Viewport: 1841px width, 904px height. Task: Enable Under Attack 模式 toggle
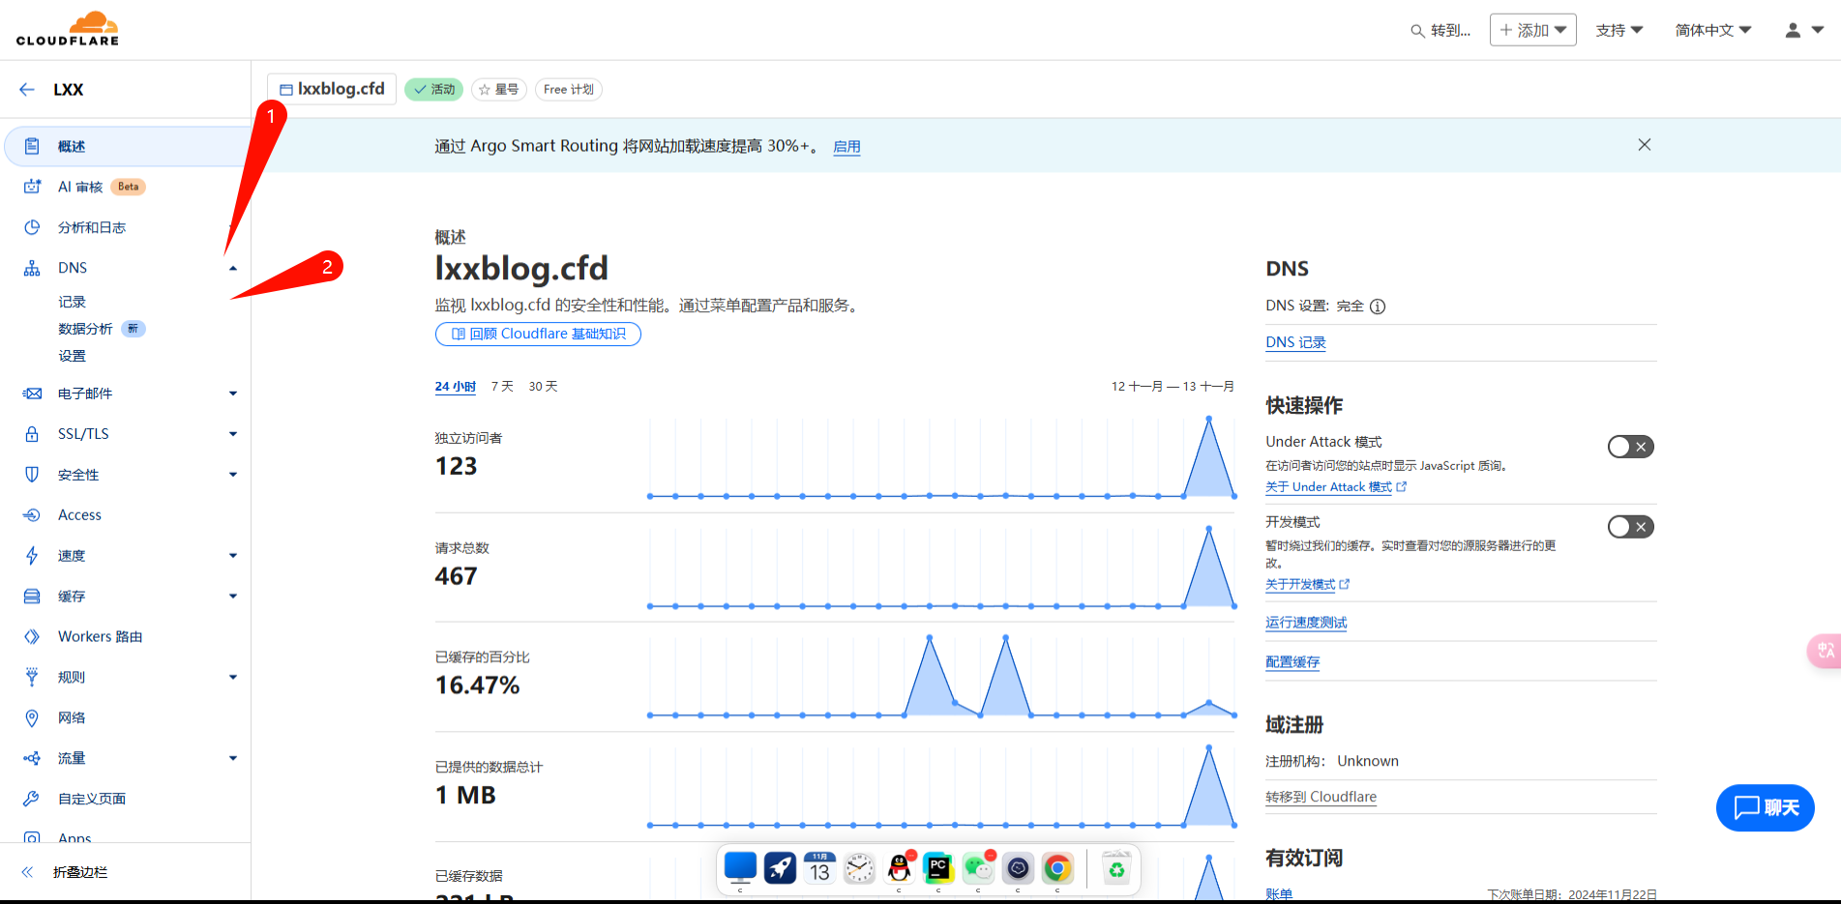point(1630,447)
